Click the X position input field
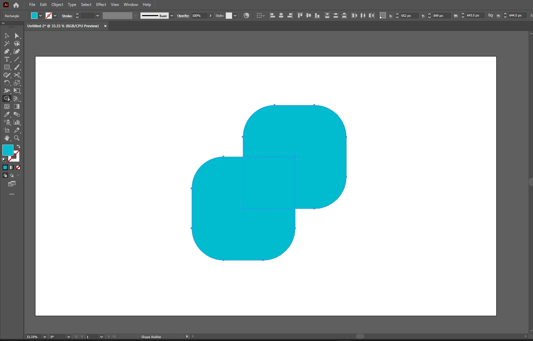This screenshot has height=341, width=533. point(409,15)
